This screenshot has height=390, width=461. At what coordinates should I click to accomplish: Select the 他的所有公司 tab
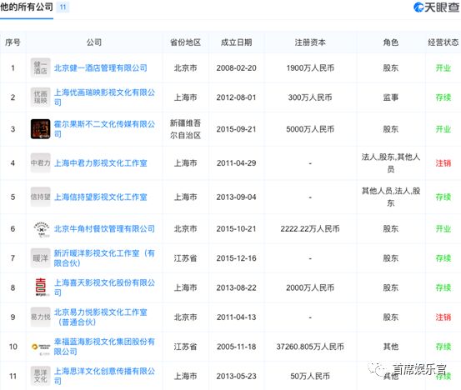click(27, 7)
